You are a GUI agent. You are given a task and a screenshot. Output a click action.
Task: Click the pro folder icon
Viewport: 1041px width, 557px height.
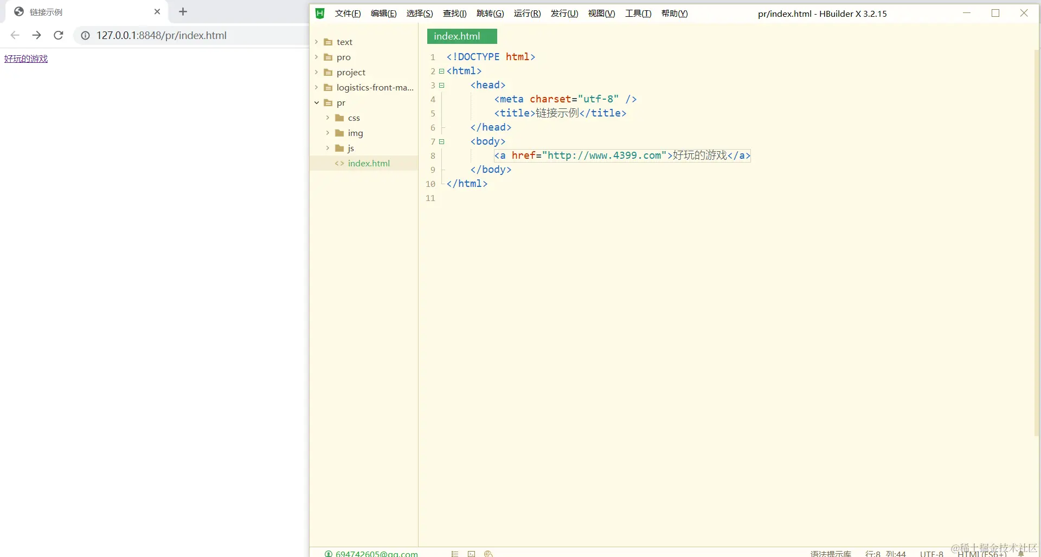click(x=328, y=57)
